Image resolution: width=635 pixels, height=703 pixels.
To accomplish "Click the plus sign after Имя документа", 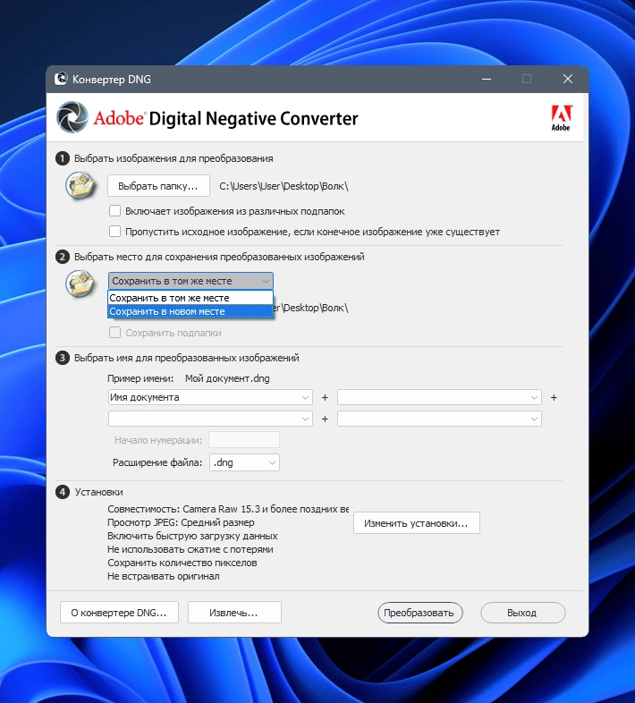I will pyautogui.click(x=326, y=397).
